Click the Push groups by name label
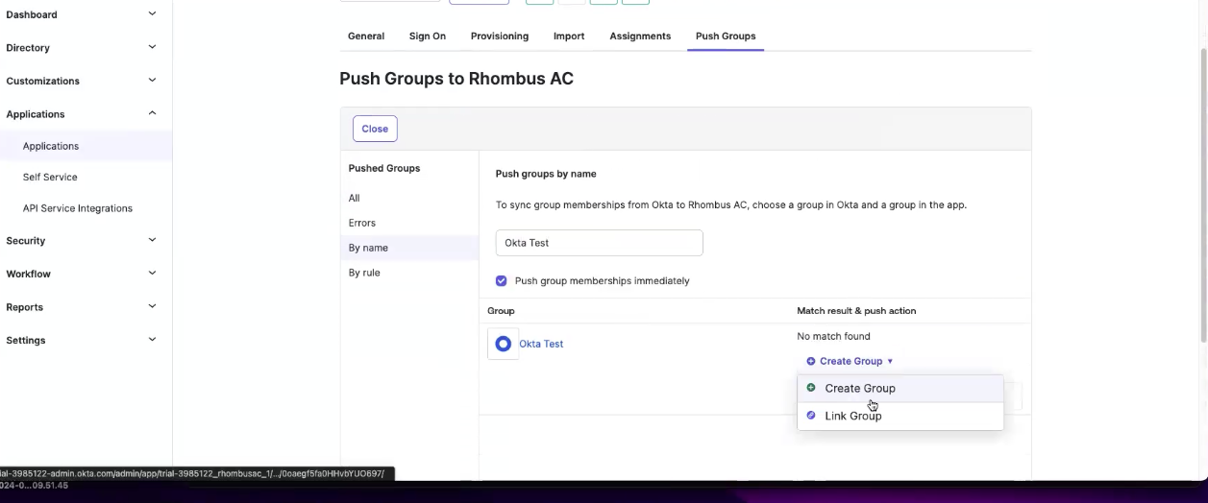 tap(546, 174)
